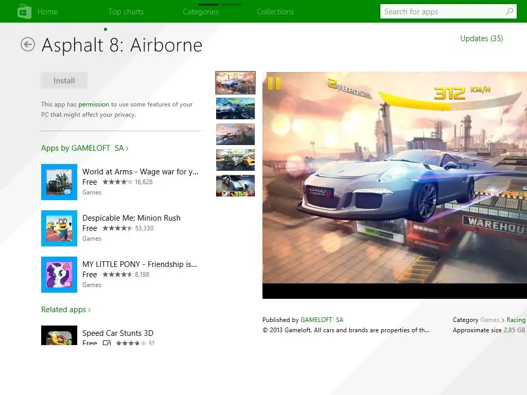Select the fourth screenshot thumbnail

click(235, 160)
